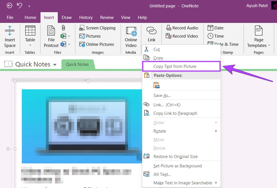Click the Online Video icon
The width and height of the screenshot is (277, 188).
point(131,31)
